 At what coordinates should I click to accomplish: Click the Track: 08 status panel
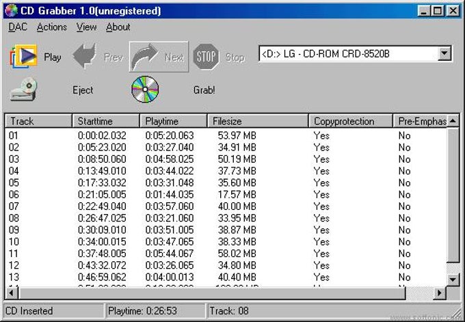click(335, 311)
